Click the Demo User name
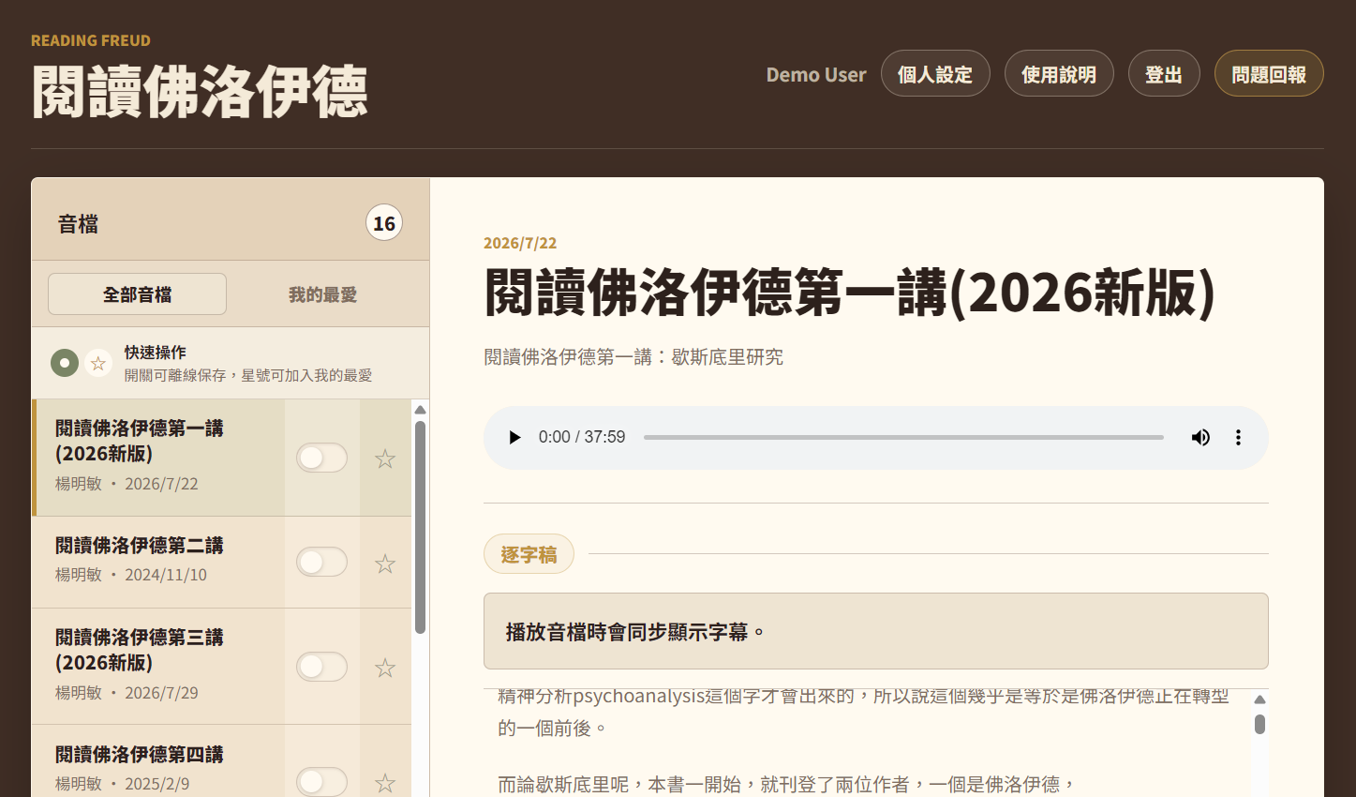Image resolution: width=1356 pixels, height=797 pixels. coord(816,75)
